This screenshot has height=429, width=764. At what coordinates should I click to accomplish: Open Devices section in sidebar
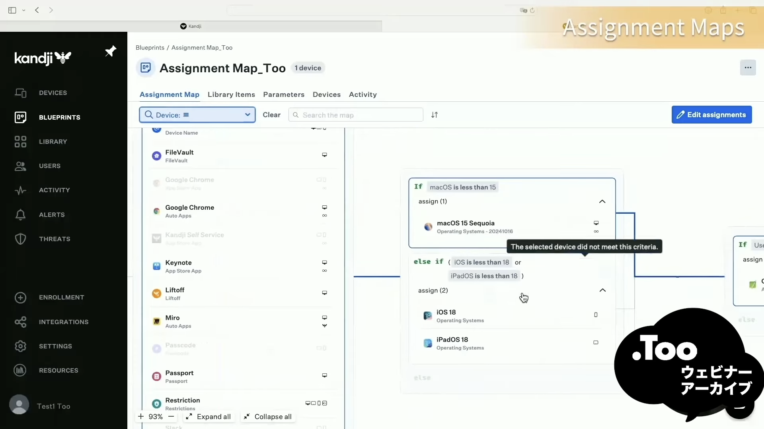click(53, 93)
